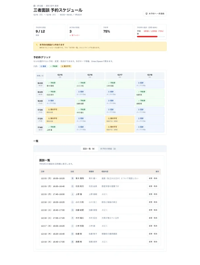Click the clock icon in the 12/18 17:40 空き cell

coord(139,127)
